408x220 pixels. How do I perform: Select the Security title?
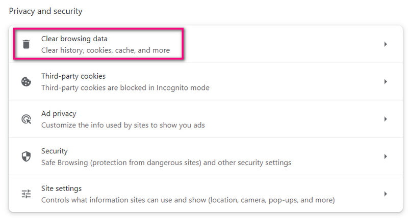(x=55, y=151)
